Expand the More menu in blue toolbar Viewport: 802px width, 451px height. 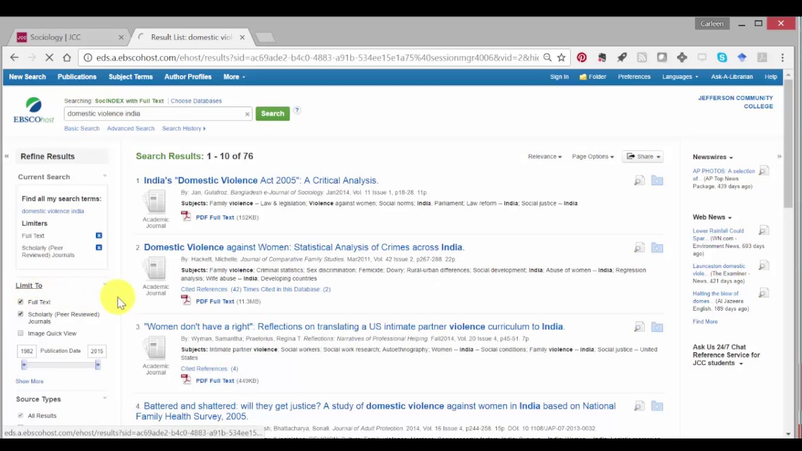(234, 77)
